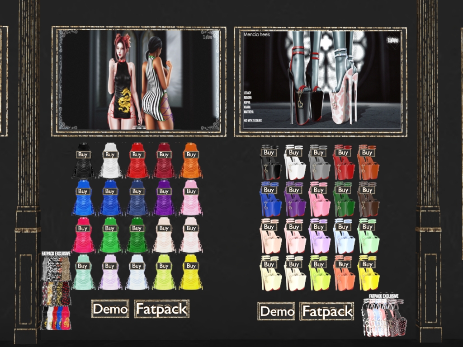The height and width of the screenshot is (347, 463).
Task: Buy the white dress
Action: tap(110, 155)
